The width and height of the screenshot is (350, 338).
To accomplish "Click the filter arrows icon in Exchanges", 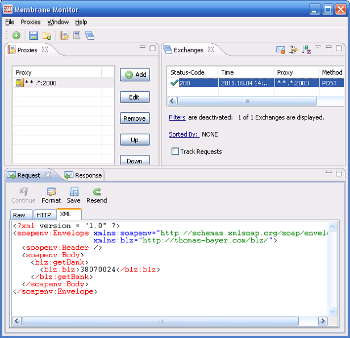I will point(293,50).
